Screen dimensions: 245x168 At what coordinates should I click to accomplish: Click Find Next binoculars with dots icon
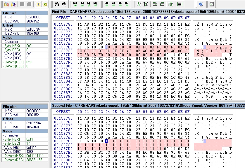point(64,4)
